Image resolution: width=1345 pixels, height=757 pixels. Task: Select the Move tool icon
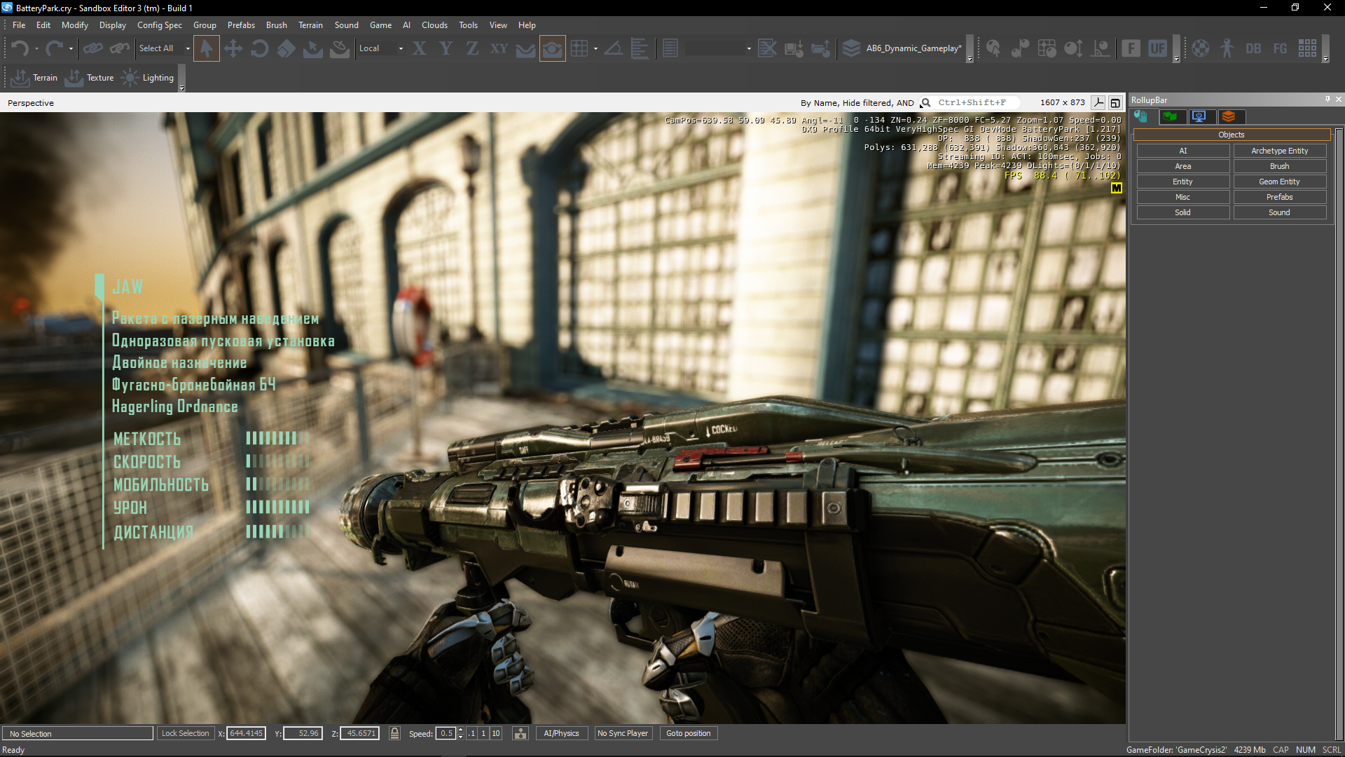coord(233,48)
